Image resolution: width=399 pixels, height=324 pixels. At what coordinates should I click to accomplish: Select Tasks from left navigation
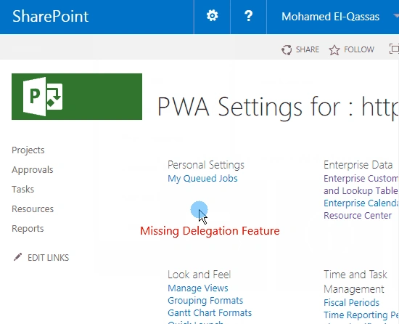(23, 190)
